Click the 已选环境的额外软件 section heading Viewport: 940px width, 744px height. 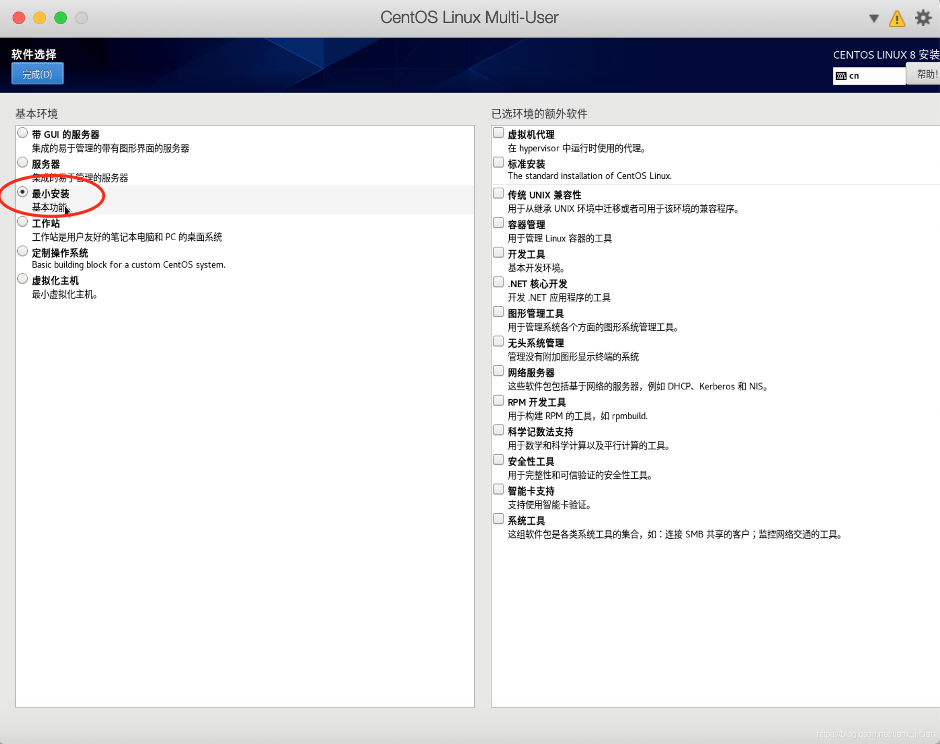click(x=539, y=114)
